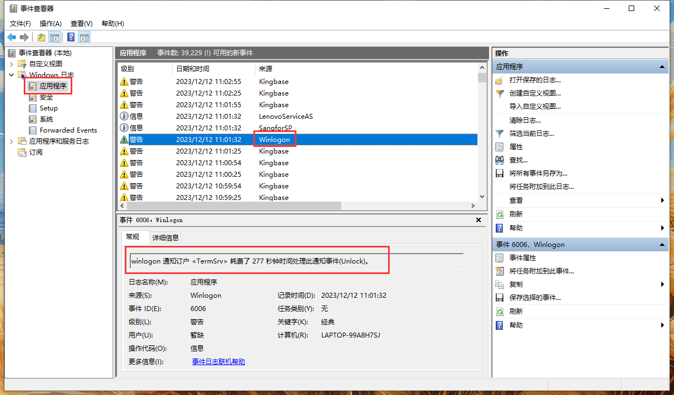The width and height of the screenshot is (674, 395).
Task: Click the computer name LAPTOP-99A8H7SJ
Action: pyautogui.click(x=351, y=335)
